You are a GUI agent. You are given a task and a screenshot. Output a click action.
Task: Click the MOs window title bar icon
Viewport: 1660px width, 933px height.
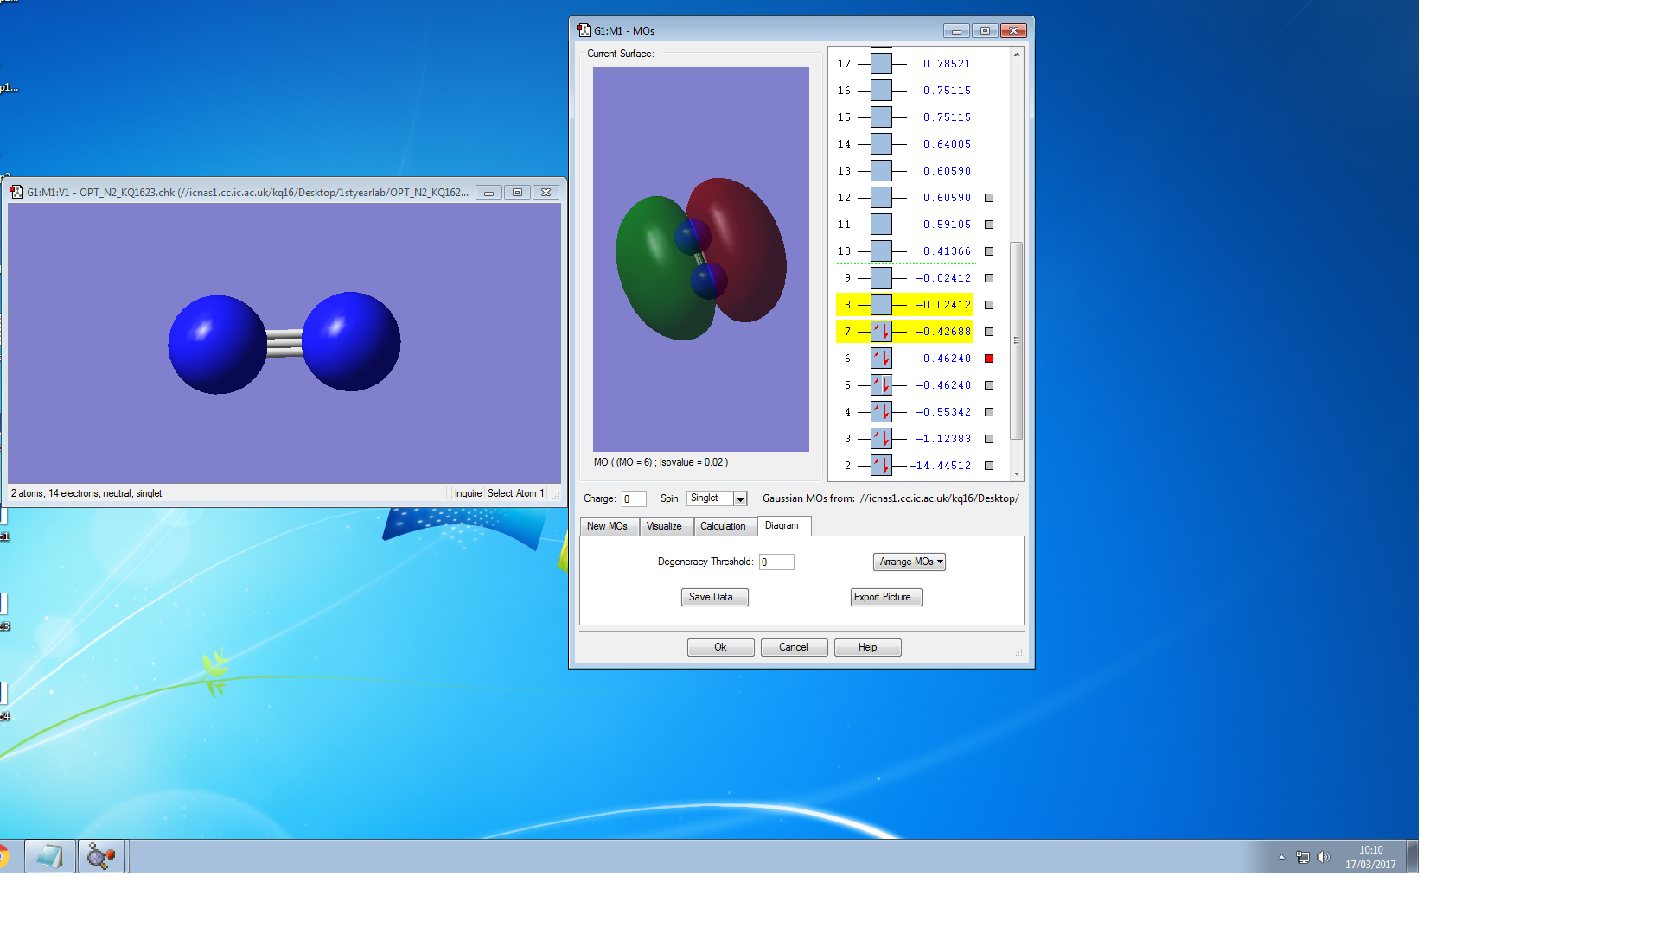pos(584,30)
